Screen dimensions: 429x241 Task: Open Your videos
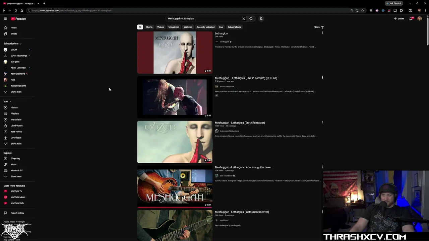point(16,132)
